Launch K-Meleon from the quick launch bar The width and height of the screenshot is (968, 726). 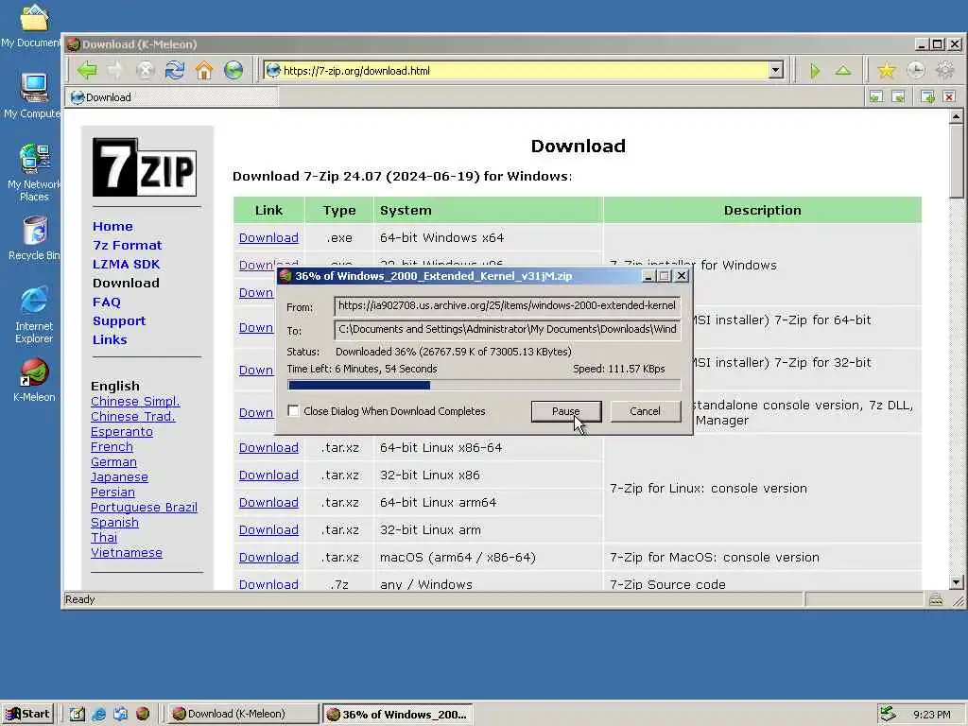(x=143, y=714)
